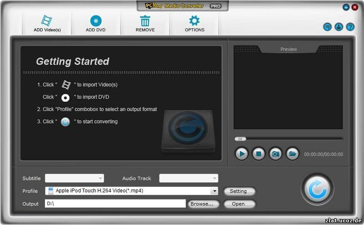Click the Browse... button
This screenshot has width=364, height=225.
[203, 204]
